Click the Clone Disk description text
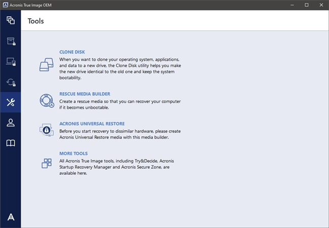Viewport: 329px width, 228px height. click(120, 68)
